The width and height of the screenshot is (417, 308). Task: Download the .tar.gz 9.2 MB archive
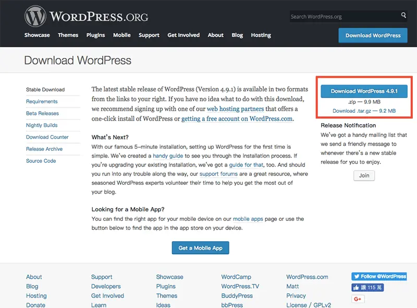click(364, 111)
